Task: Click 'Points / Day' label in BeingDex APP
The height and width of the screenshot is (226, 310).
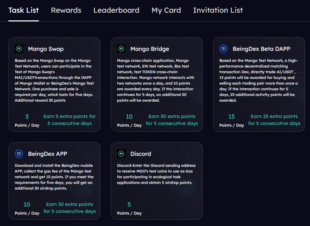Action: (x=27, y=213)
